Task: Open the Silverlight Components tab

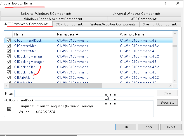Action: 160,24
